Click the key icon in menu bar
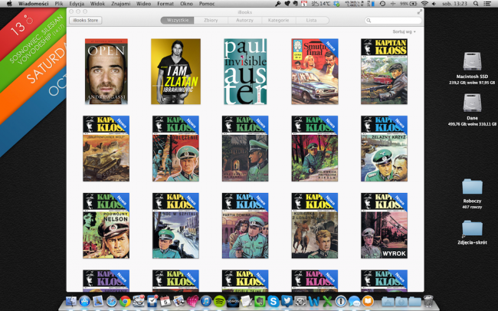The height and width of the screenshot is (311, 498). coord(278,4)
